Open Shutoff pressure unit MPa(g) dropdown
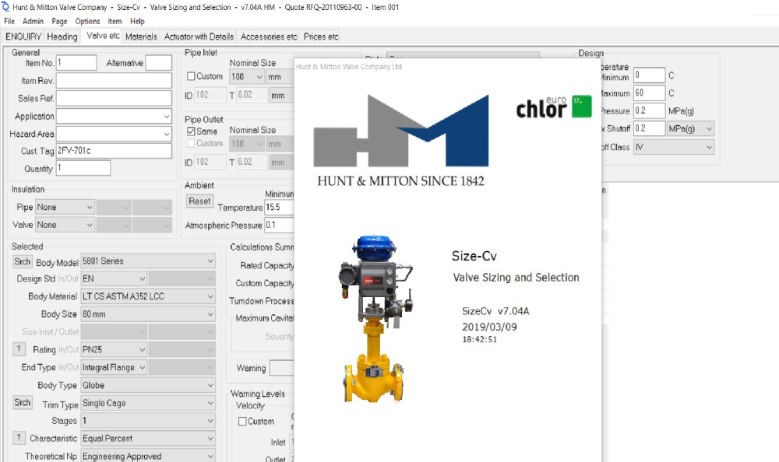The height and width of the screenshot is (462, 779). click(690, 128)
